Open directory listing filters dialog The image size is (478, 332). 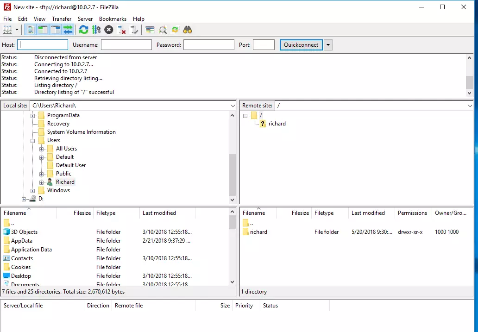[150, 30]
